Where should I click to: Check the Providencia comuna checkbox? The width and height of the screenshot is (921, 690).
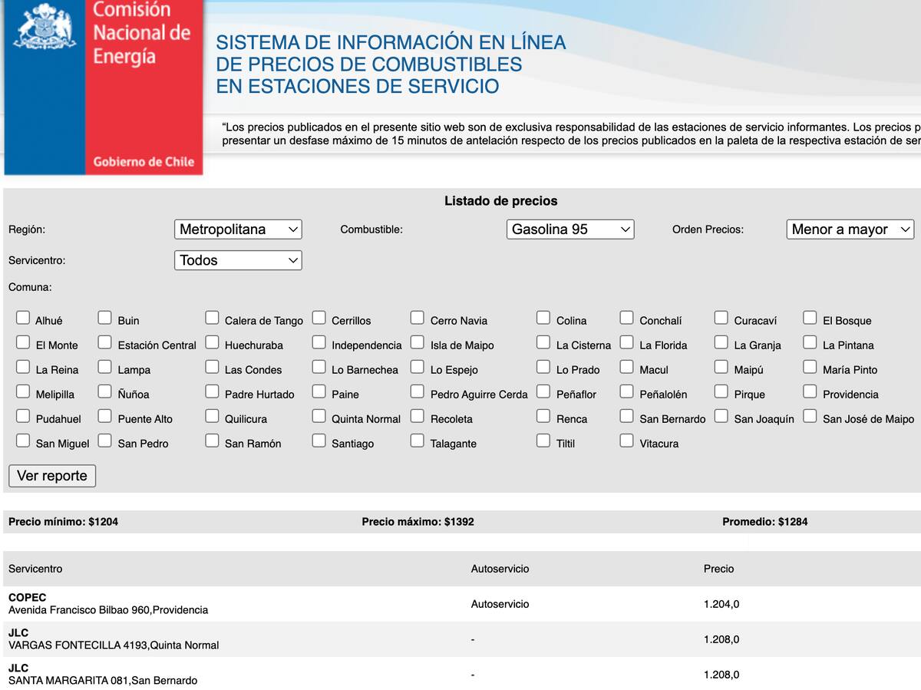click(x=810, y=389)
